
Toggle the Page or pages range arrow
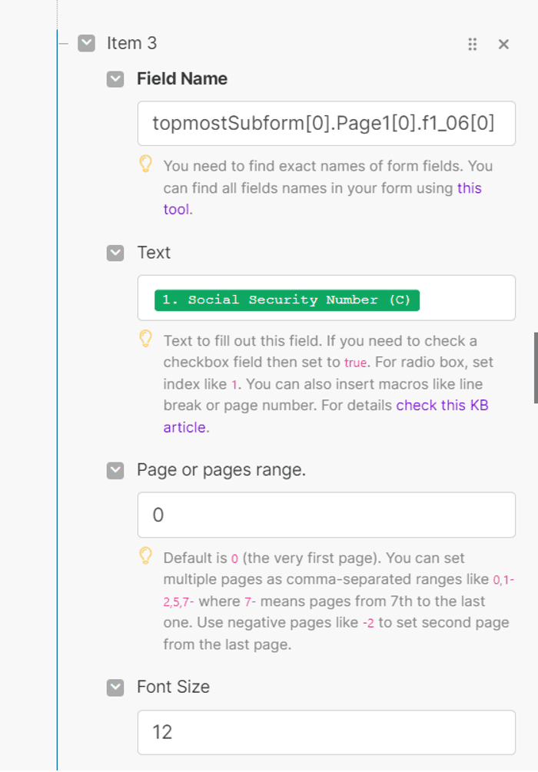point(115,470)
